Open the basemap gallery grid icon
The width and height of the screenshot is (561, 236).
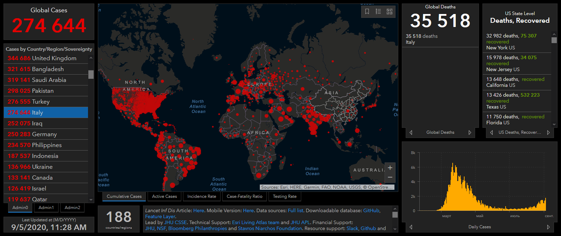click(390, 12)
